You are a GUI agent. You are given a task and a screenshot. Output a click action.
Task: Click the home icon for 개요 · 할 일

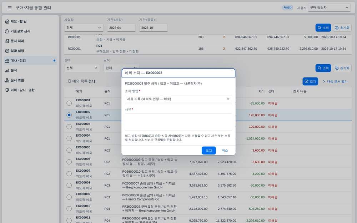(x=7, y=21)
